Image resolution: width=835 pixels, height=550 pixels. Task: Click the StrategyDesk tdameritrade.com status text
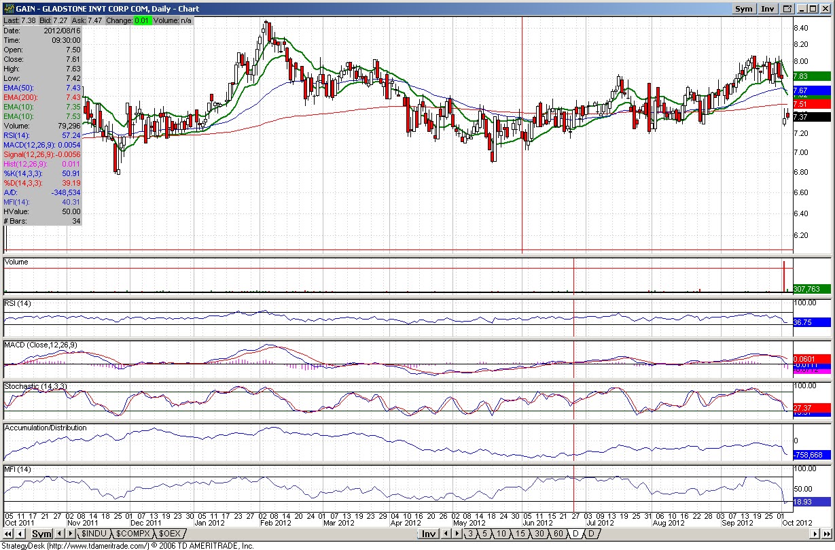(128, 546)
